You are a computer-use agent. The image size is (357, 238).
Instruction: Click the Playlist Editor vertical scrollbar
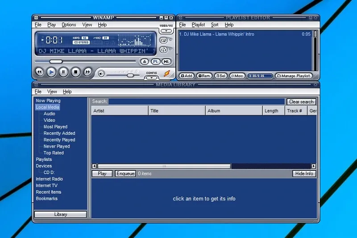click(315, 50)
